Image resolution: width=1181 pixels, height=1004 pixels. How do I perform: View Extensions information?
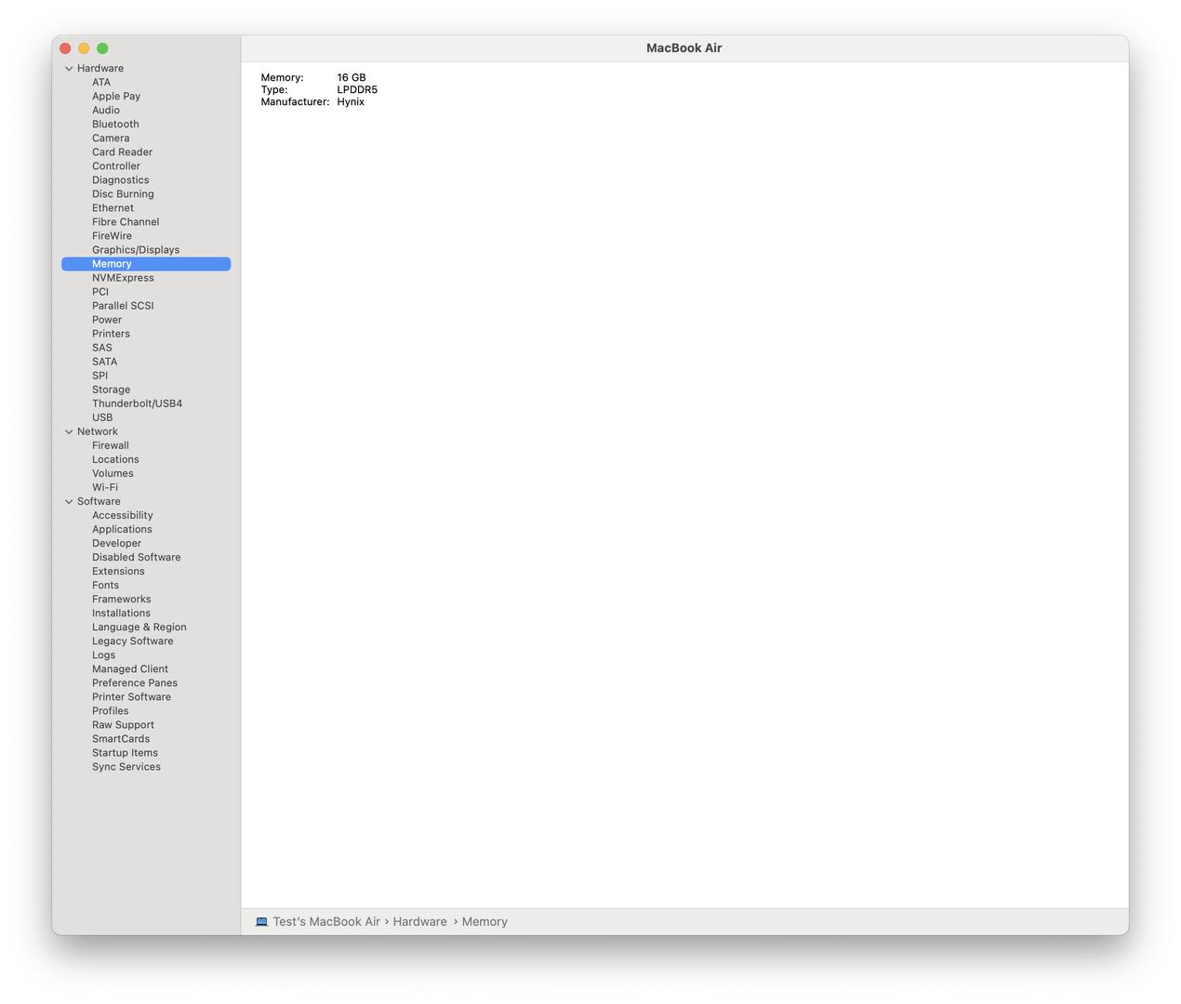point(118,571)
